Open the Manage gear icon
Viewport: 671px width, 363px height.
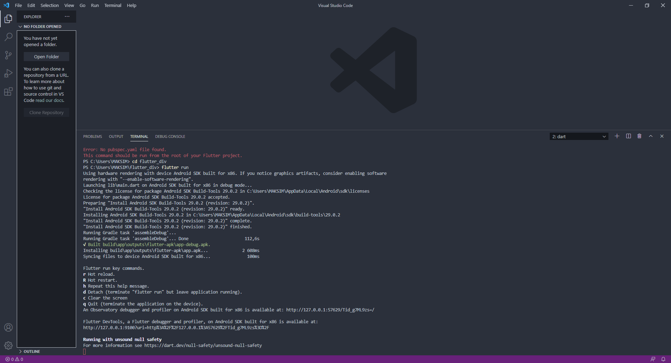8,346
